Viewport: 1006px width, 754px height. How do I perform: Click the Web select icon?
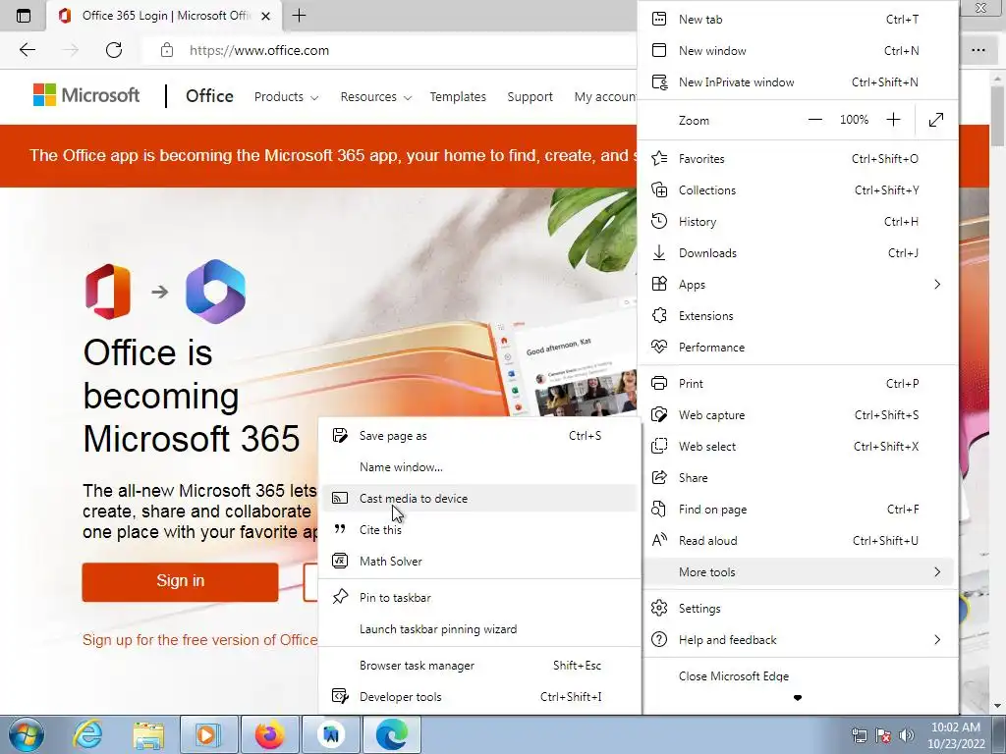tap(659, 447)
